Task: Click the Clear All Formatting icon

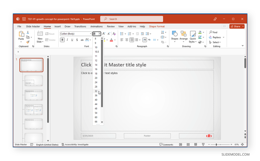Action: tap(114, 34)
